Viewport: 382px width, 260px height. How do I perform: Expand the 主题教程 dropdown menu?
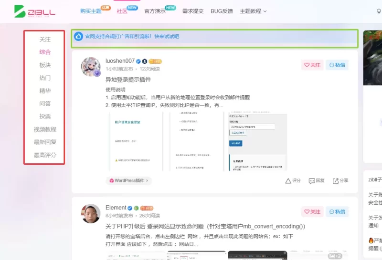point(253,11)
